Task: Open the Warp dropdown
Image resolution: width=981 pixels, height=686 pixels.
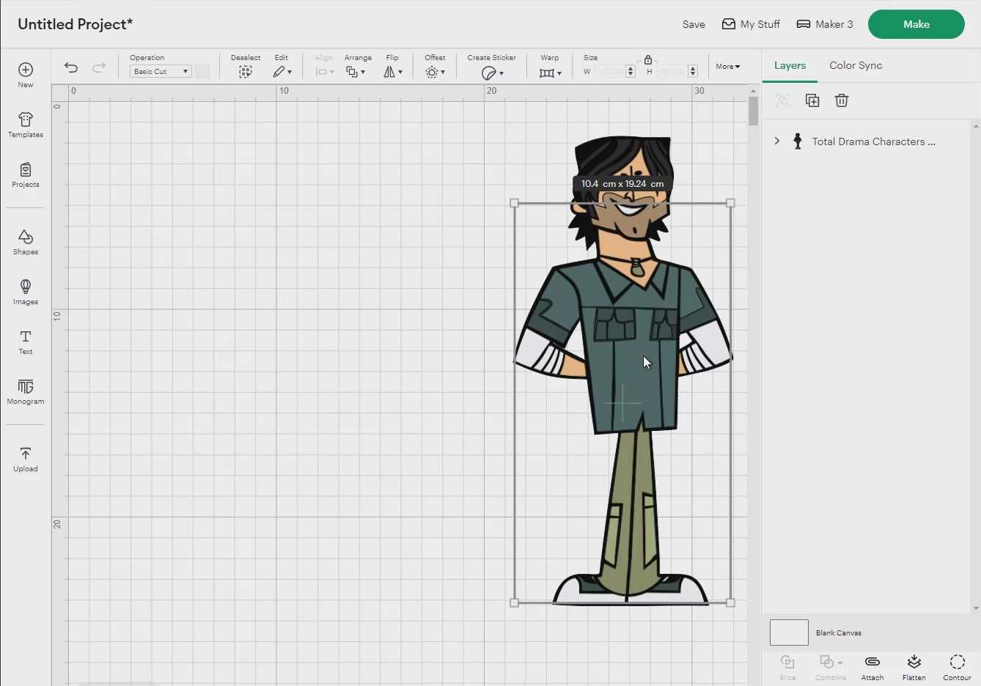Action: pos(550,73)
